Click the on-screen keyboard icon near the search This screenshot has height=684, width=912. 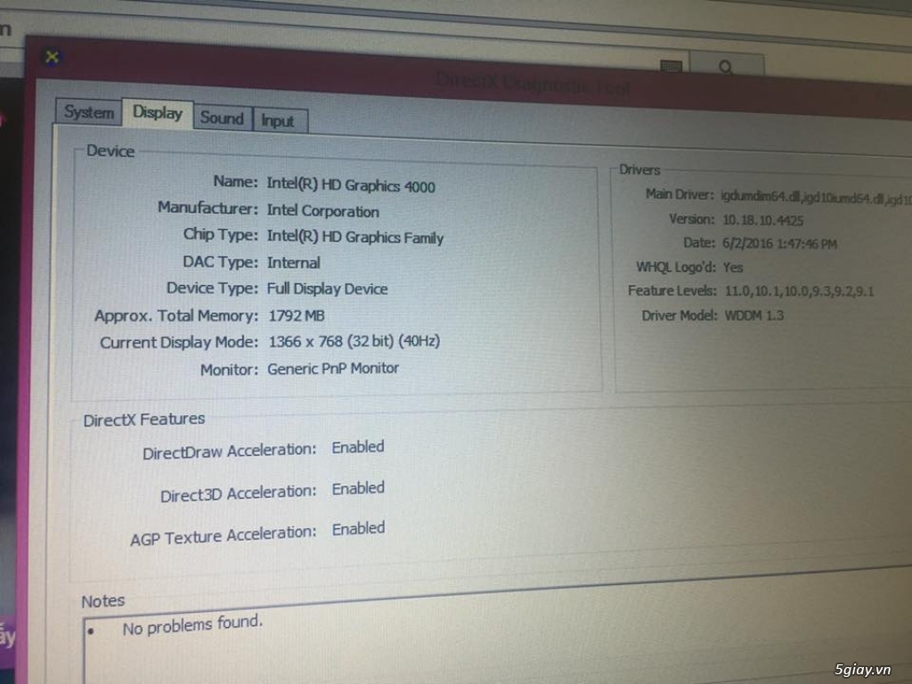tap(672, 66)
